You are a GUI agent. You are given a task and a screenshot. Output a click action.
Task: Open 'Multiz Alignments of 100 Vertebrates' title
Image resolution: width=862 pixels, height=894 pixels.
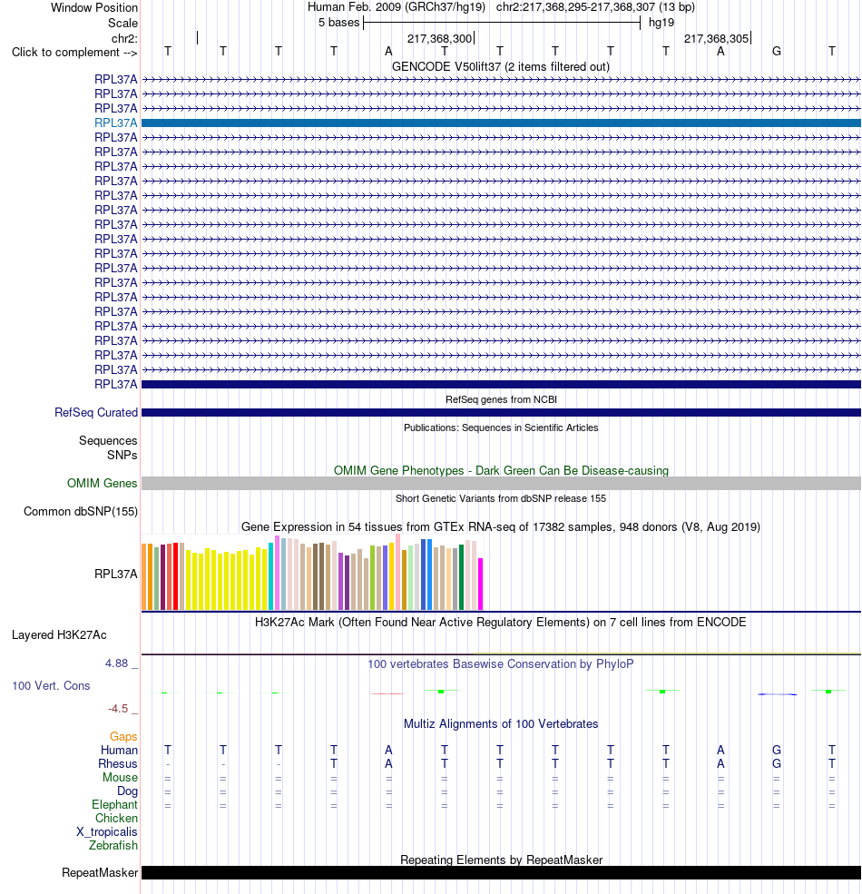pos(501,723)
